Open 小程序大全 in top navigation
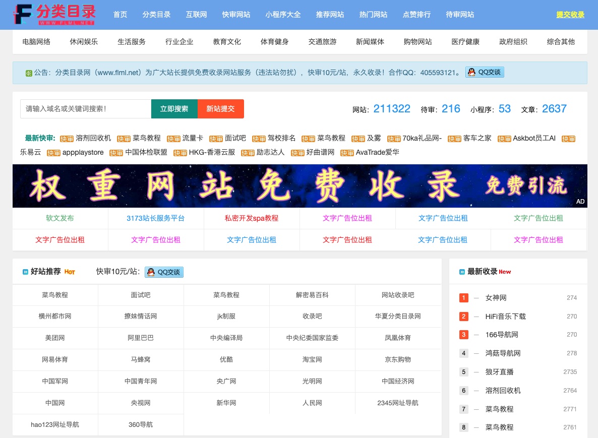Viewport: 598px width, 438px height. 283,15
